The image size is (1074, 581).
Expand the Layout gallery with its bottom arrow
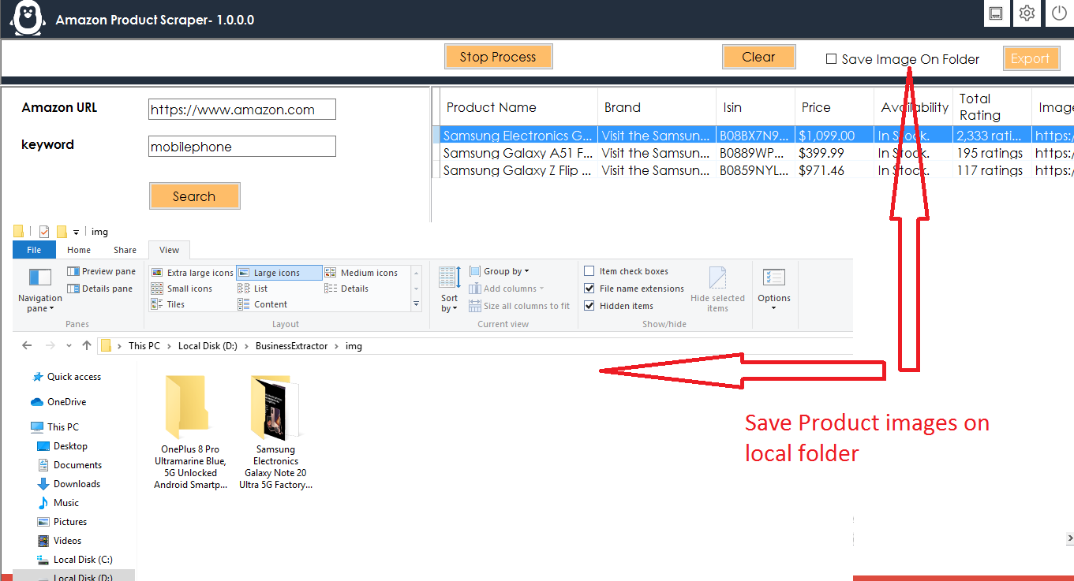(x=417, y=304)
